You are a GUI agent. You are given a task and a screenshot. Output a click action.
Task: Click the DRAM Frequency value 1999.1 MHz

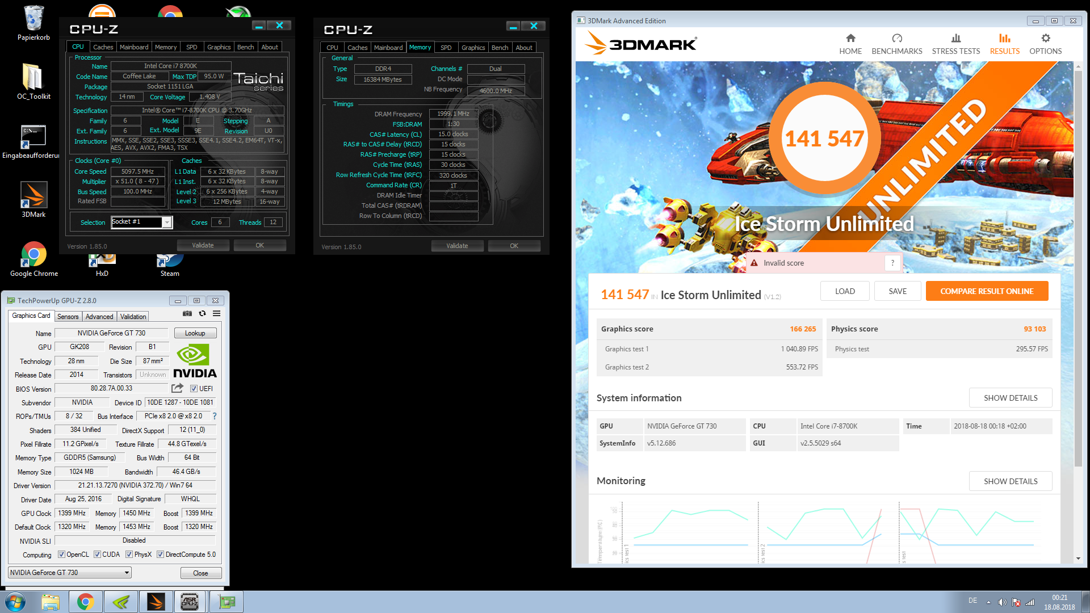[x=453, y=114]
